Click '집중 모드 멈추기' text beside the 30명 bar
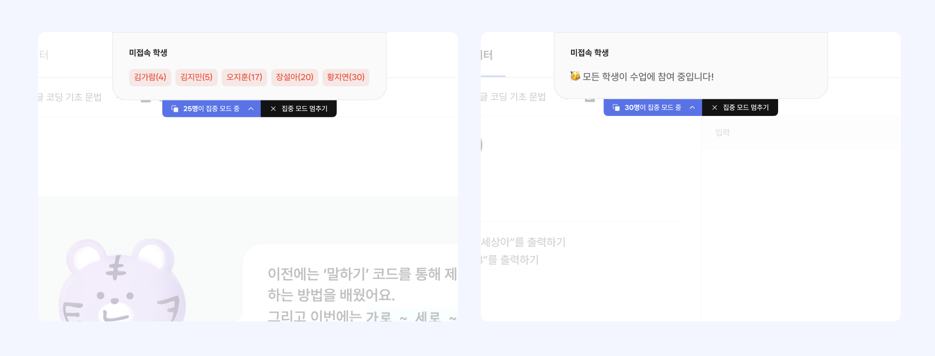The height and width of the screenshot is (356, 935). click(x=746, y=107)
